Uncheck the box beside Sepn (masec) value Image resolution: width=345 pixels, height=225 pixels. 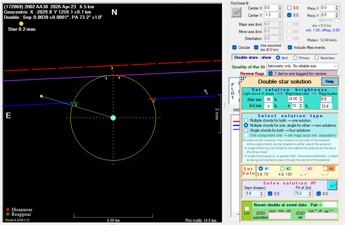(270, 194)
